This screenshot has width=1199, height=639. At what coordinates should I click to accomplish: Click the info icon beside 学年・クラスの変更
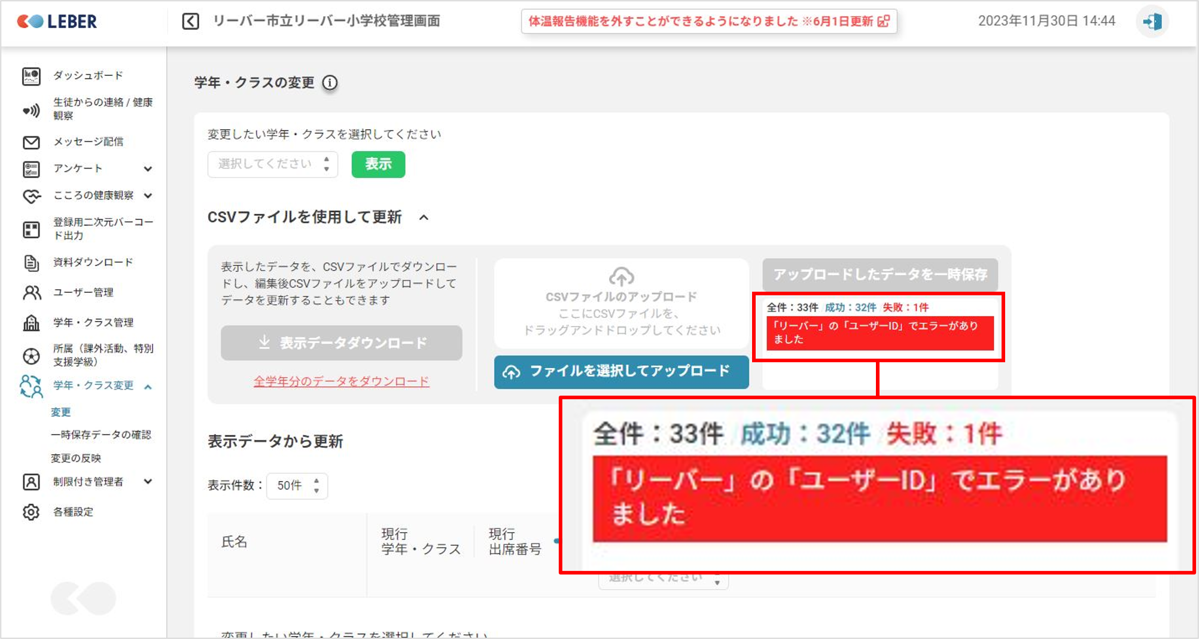(x=330, y=82)
